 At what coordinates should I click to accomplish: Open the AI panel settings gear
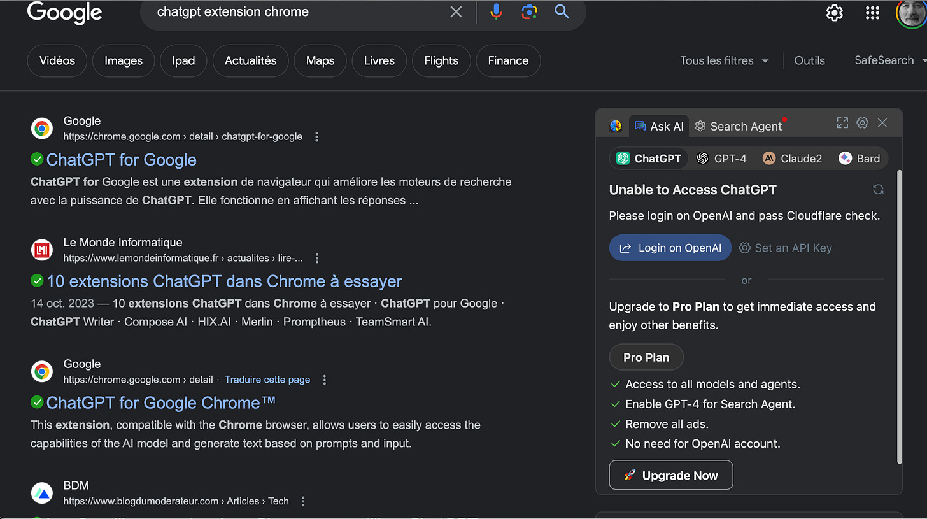click(x=862, y=123)
